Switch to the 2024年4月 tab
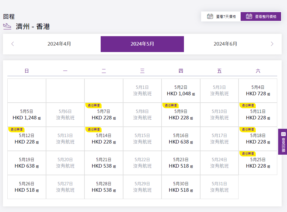This screenshot has width=287, height=212. 59,44
